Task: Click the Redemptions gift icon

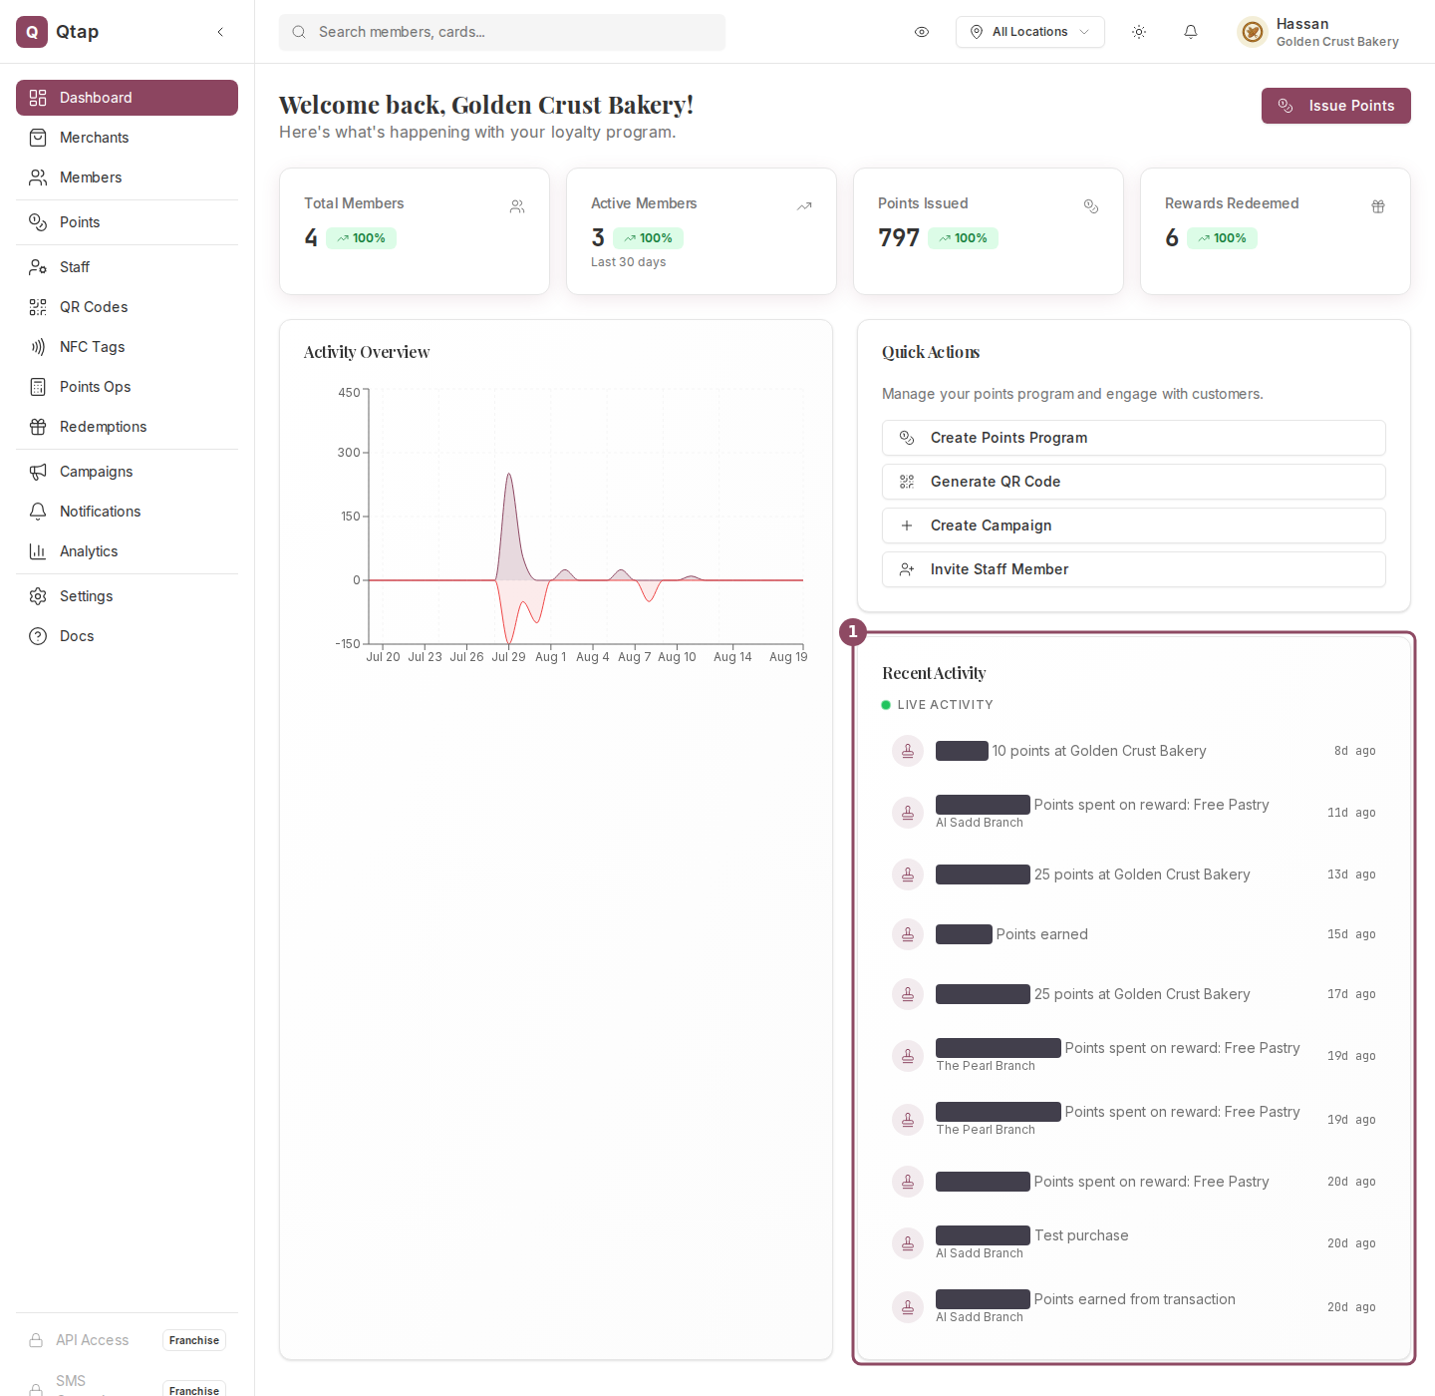Action: [x=38, y=427]
